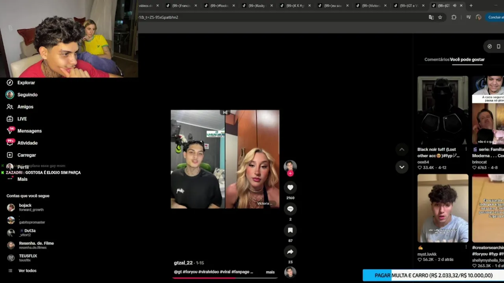Viewport: 504px width, 283px height.
Task: Bookmark page with star icon
Action: 440,17
